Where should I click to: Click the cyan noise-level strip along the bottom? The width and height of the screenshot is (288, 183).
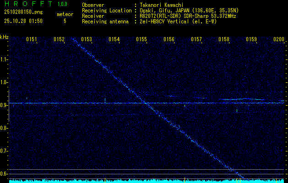pos(147,181)
